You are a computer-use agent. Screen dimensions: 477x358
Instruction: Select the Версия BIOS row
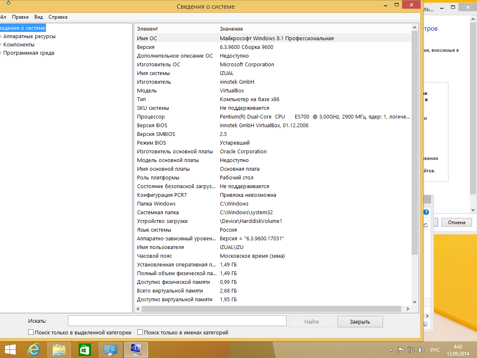point(272,126)
